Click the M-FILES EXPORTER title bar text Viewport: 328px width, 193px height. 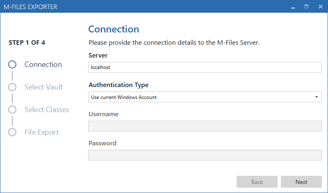[x=31, y=7]
